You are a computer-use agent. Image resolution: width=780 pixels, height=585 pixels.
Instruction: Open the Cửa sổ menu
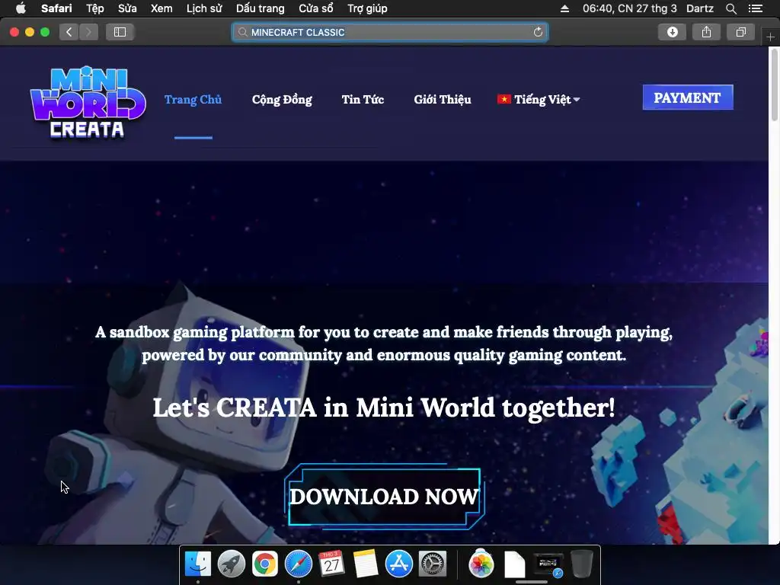click(316, 8)
